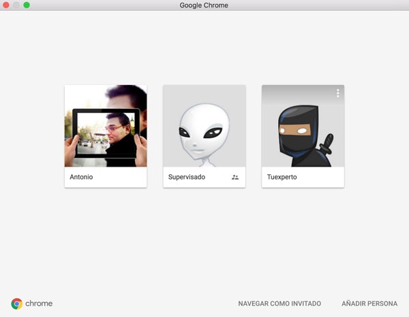
Task: Click the Tuexperto name label
Action: tap(282, 177)
